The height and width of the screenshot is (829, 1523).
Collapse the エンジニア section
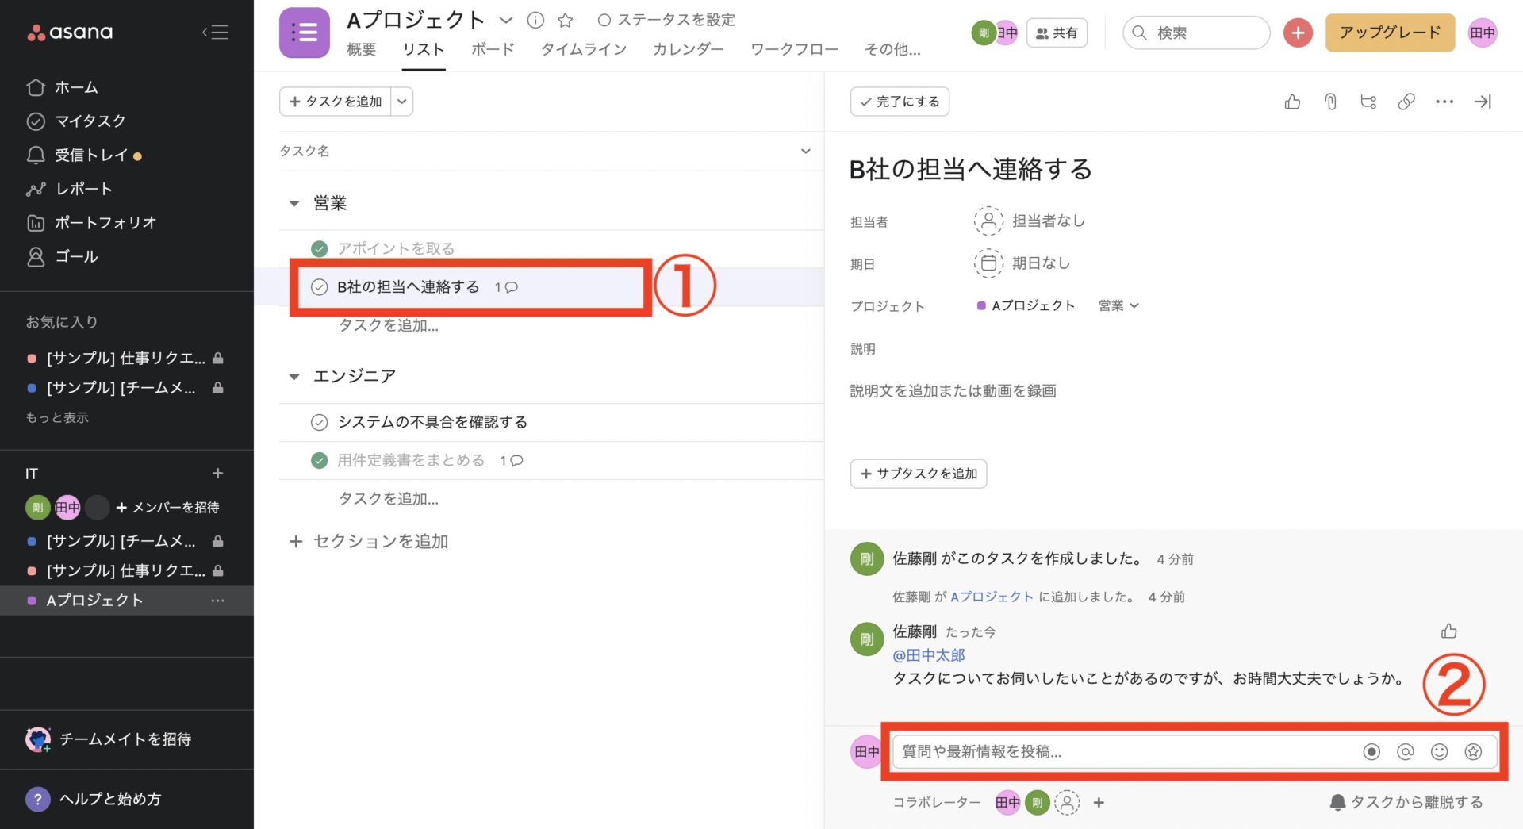click(x=294, y=376)
